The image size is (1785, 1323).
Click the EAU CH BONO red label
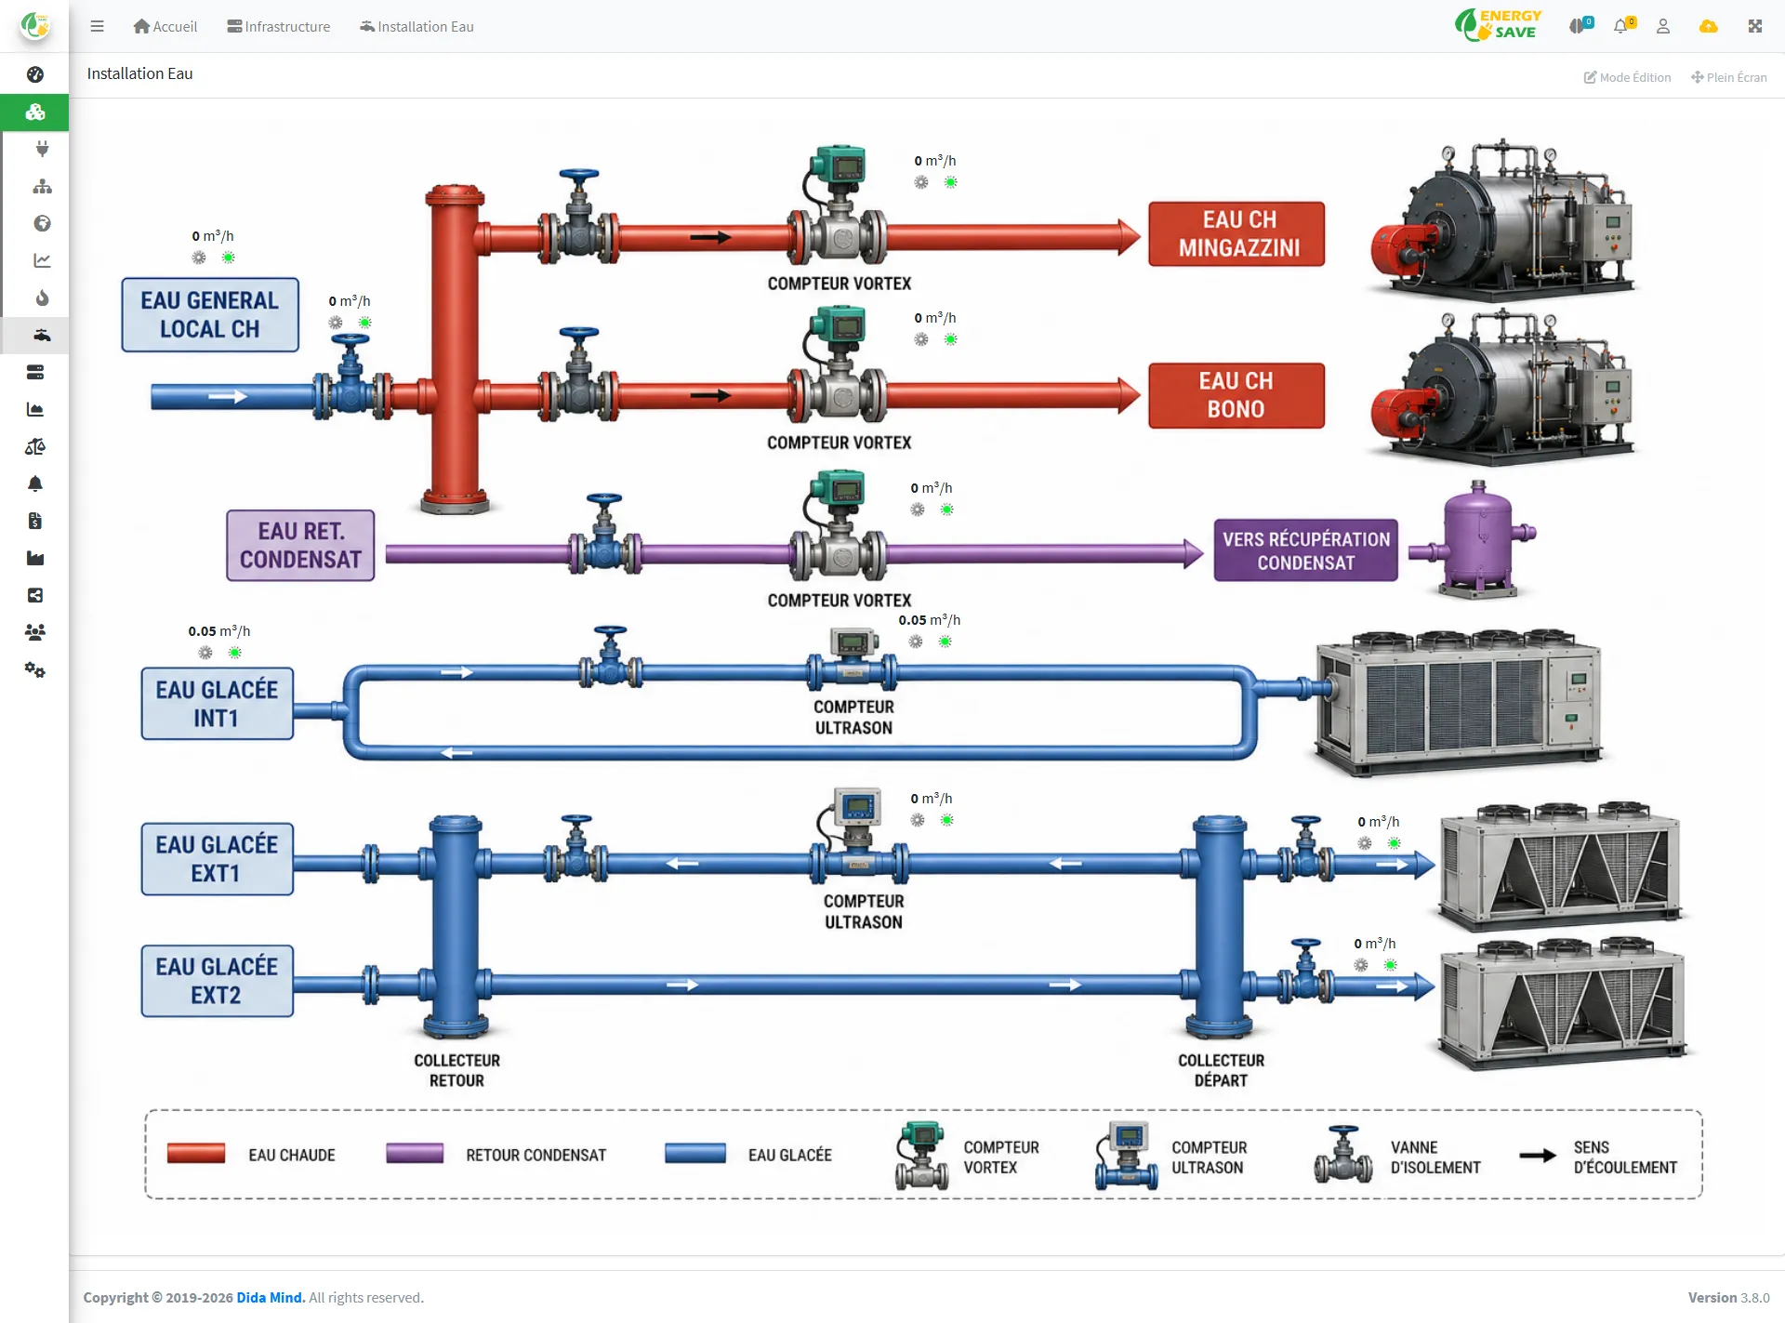point(1237,395)
